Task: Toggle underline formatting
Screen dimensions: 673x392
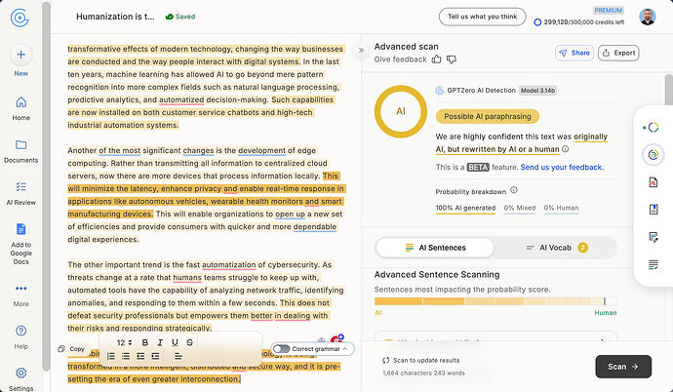Action: tap(175, 342)
